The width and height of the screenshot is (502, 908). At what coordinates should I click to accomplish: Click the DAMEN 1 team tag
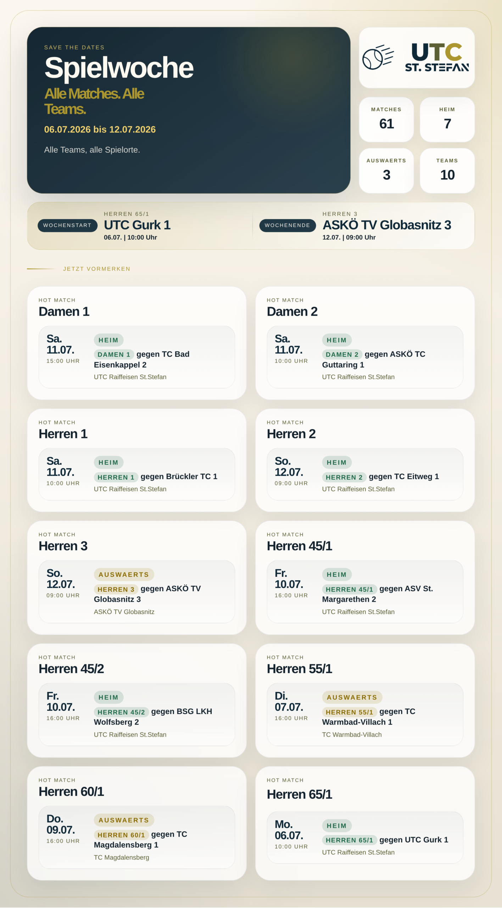(114, 354)
